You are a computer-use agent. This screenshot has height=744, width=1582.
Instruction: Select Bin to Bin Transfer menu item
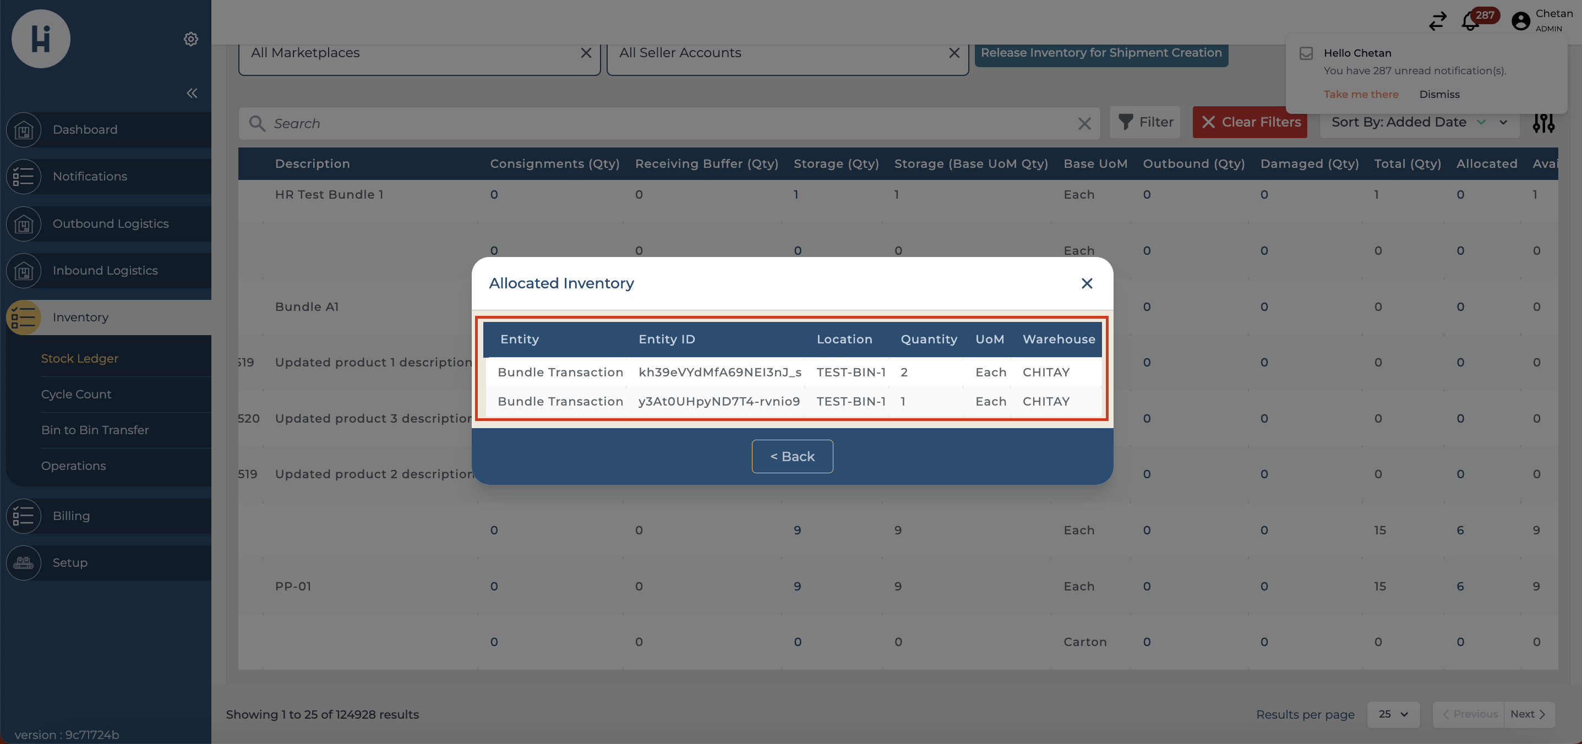[x=95, y=430]
